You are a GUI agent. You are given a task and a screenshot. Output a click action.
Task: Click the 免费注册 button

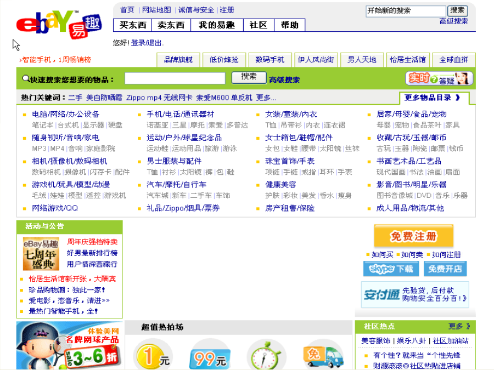pyautogui.click(x=414, y=236)
